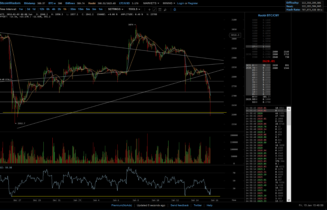Click the 2552.7 low price label
The width and height of the screenshot is (327, 210).
pos(20,123)
